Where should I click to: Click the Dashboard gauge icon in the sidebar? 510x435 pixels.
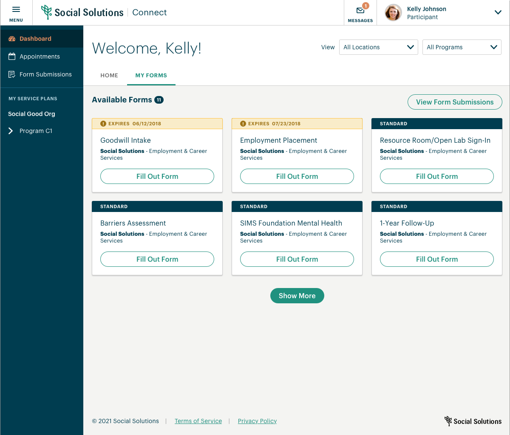[x=12, y=39]
